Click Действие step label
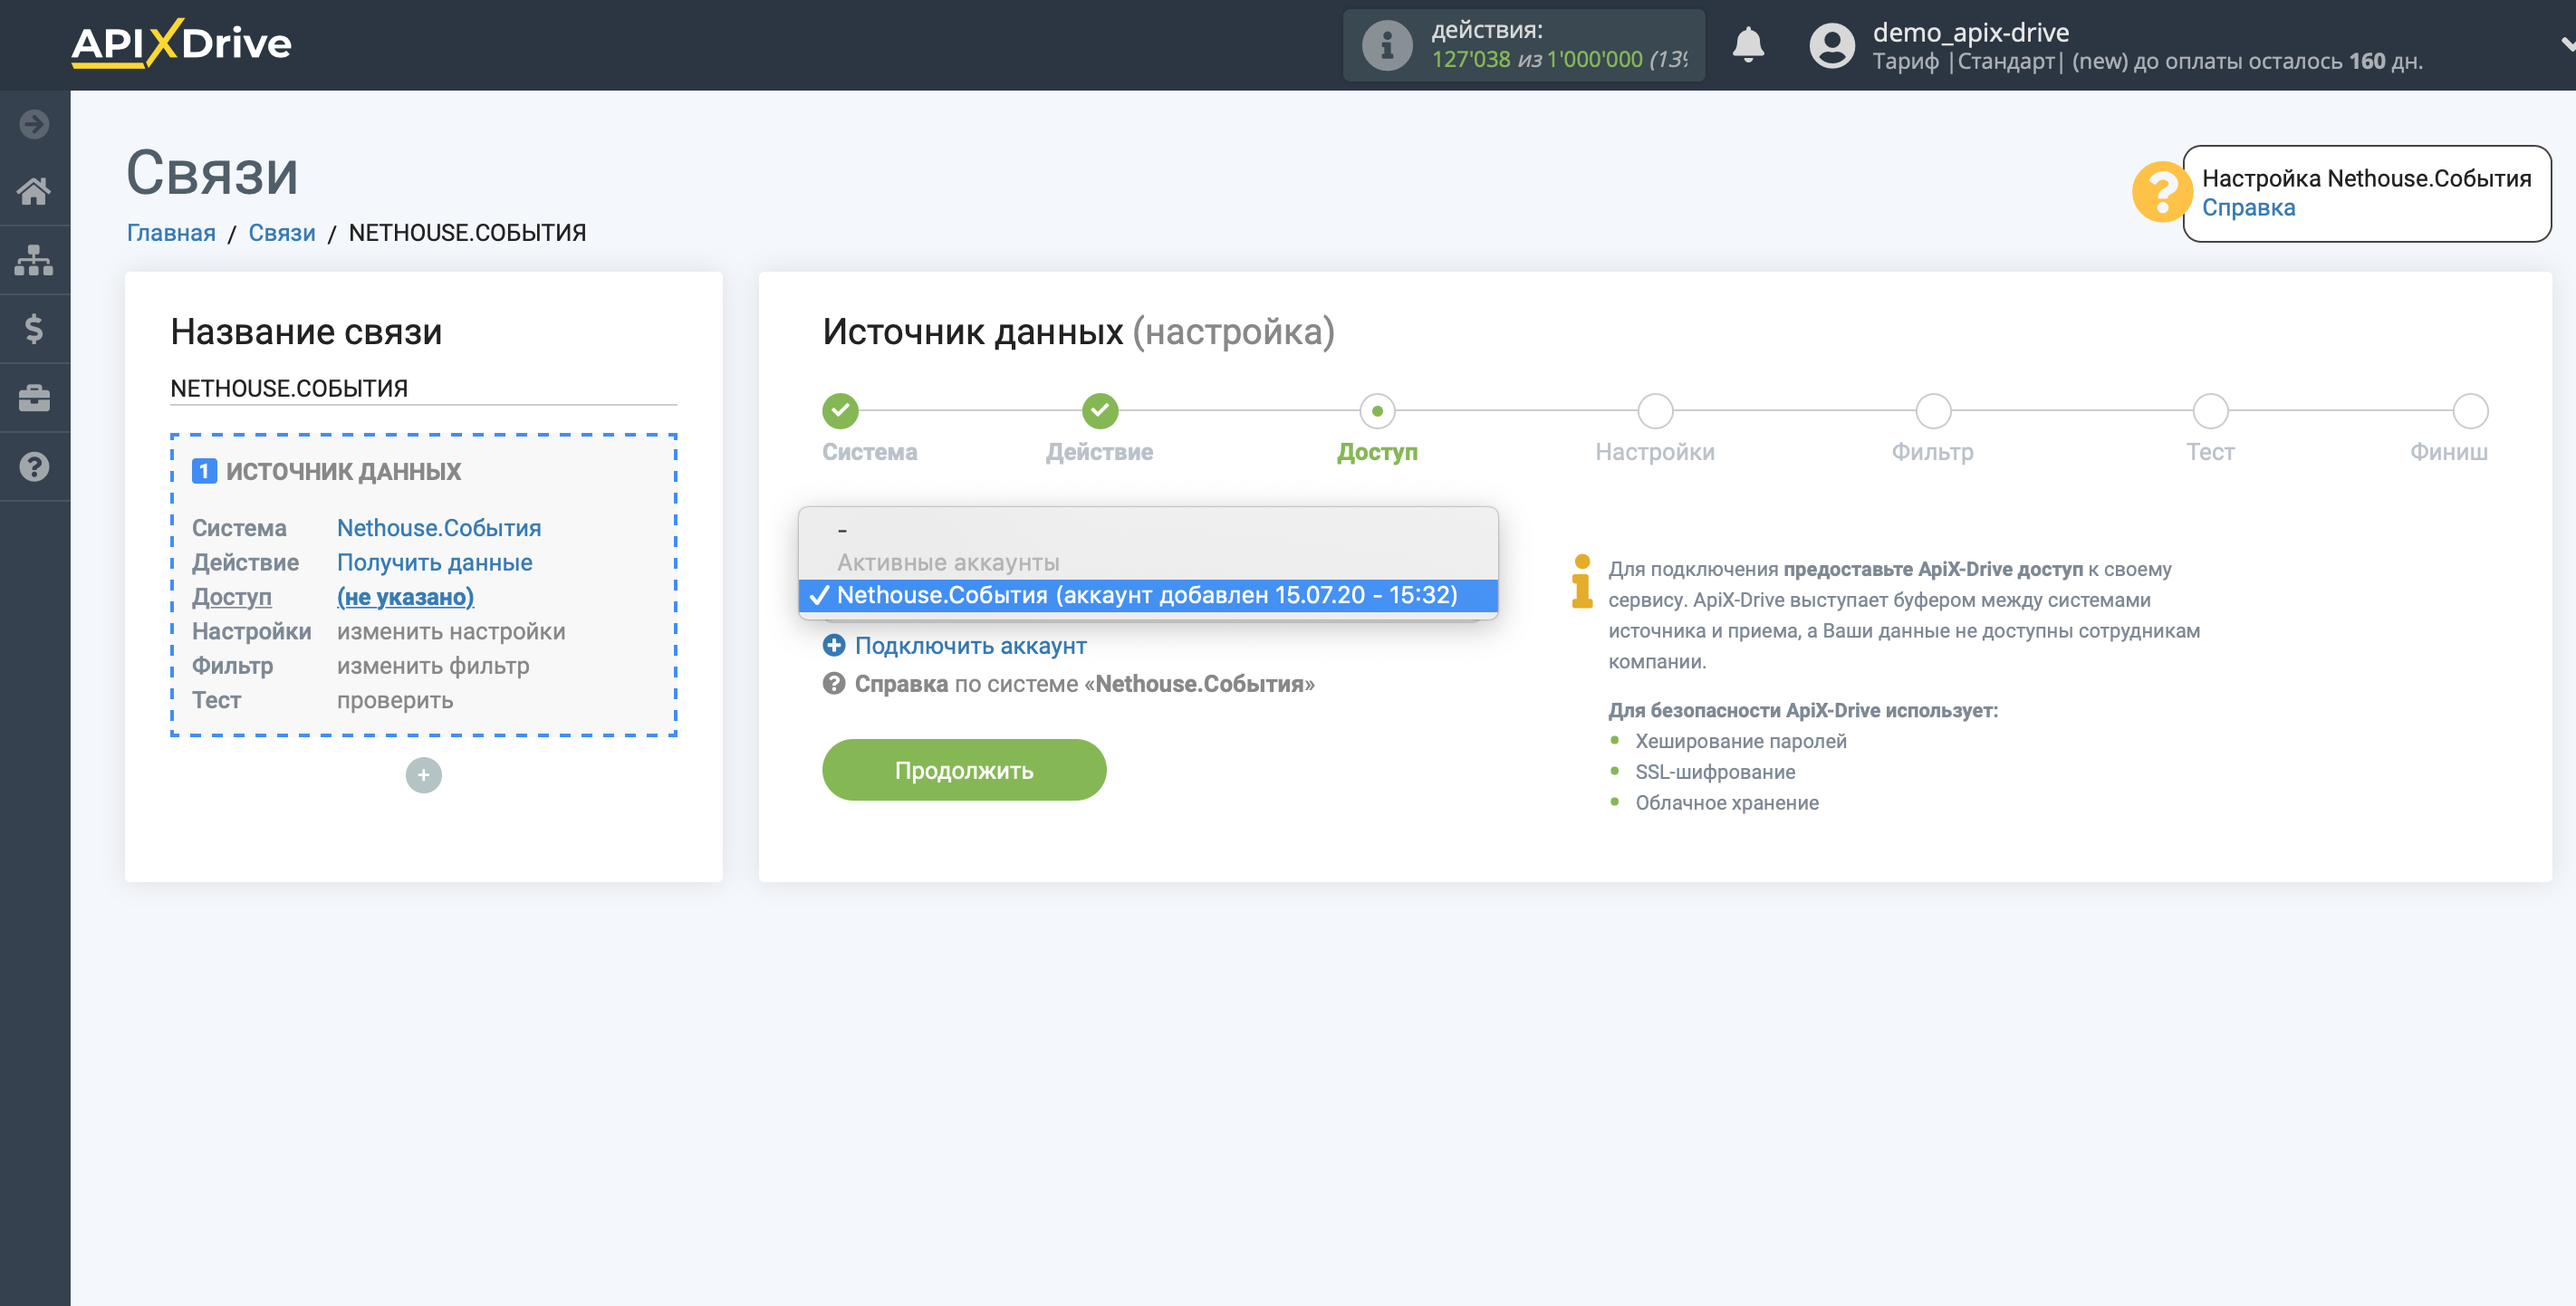The image size is (2576, 1306). (x=1099, y=452)
